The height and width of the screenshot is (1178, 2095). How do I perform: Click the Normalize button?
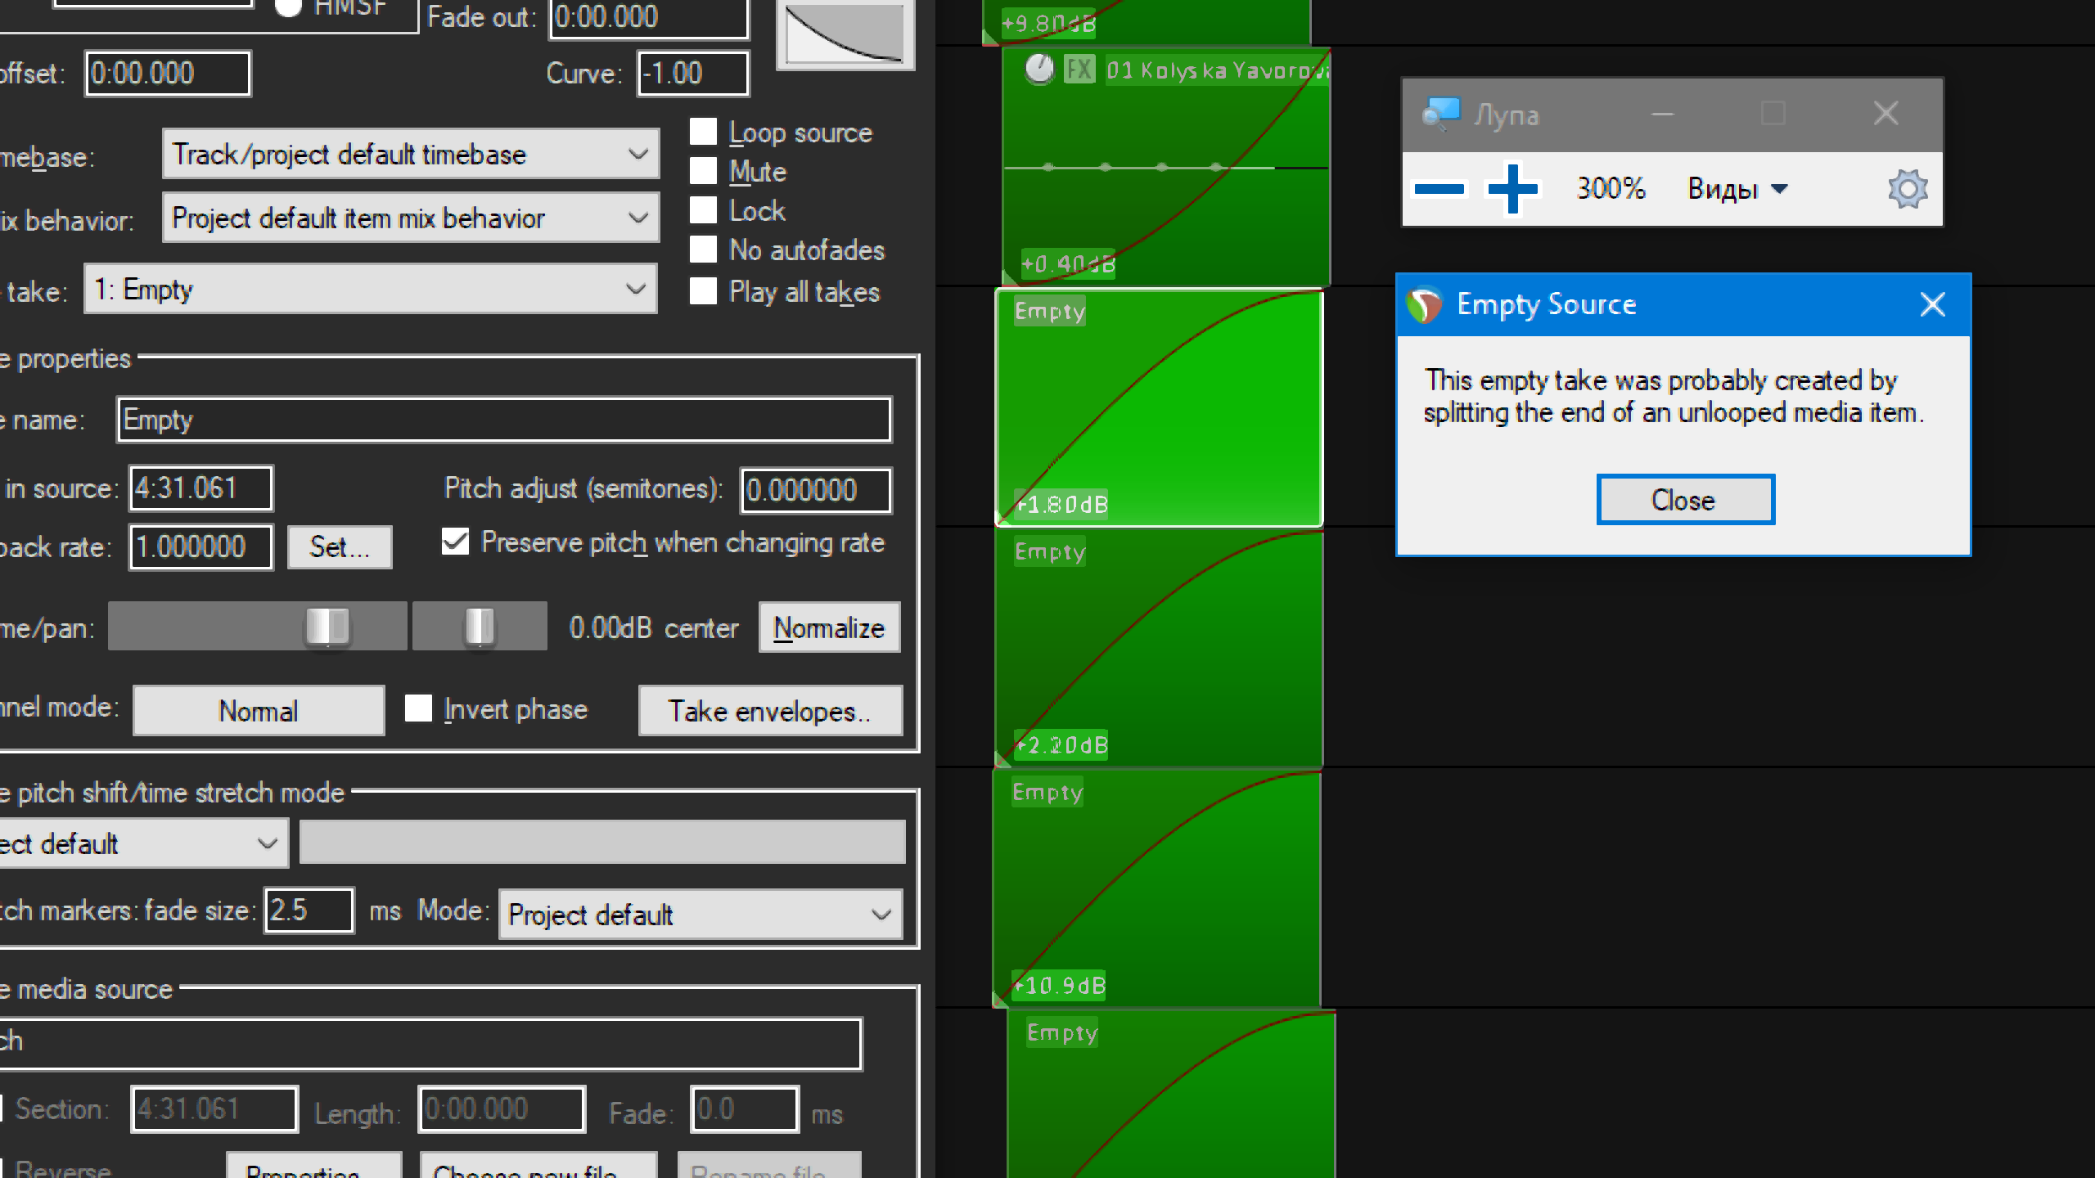[829, 627]
